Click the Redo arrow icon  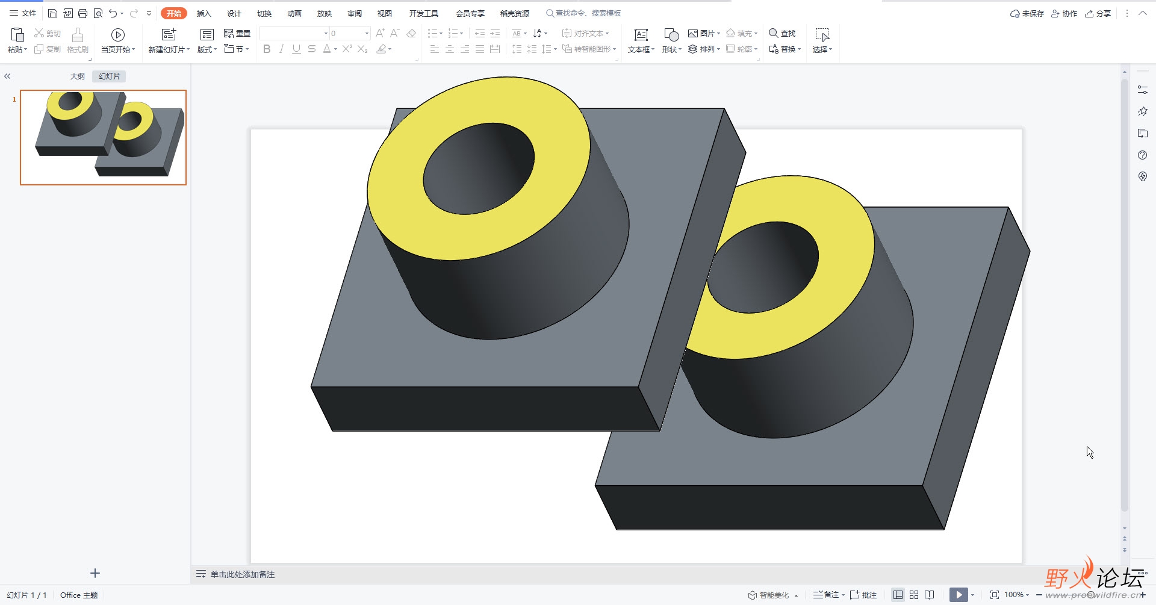(134, 13)
